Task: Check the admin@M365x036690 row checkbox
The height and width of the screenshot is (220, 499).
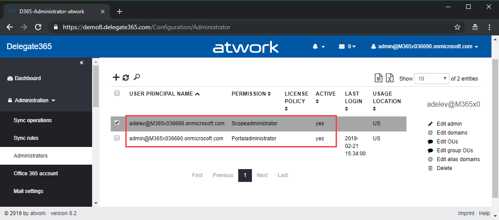Action: (x=117, y=138)
